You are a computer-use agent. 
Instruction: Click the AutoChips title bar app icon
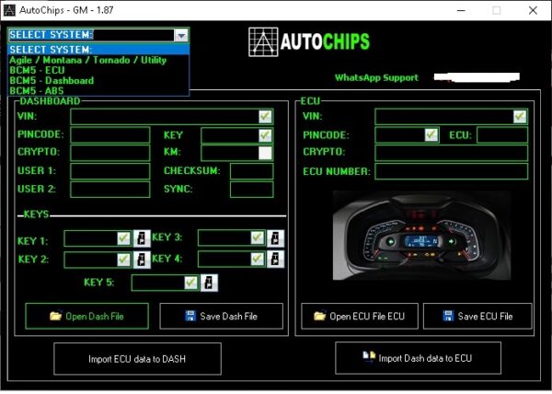(x=9, y=10)
